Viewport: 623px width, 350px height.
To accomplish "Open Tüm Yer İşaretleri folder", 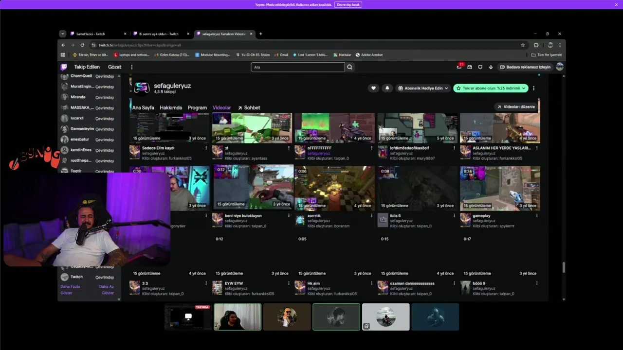I will 547,55.
